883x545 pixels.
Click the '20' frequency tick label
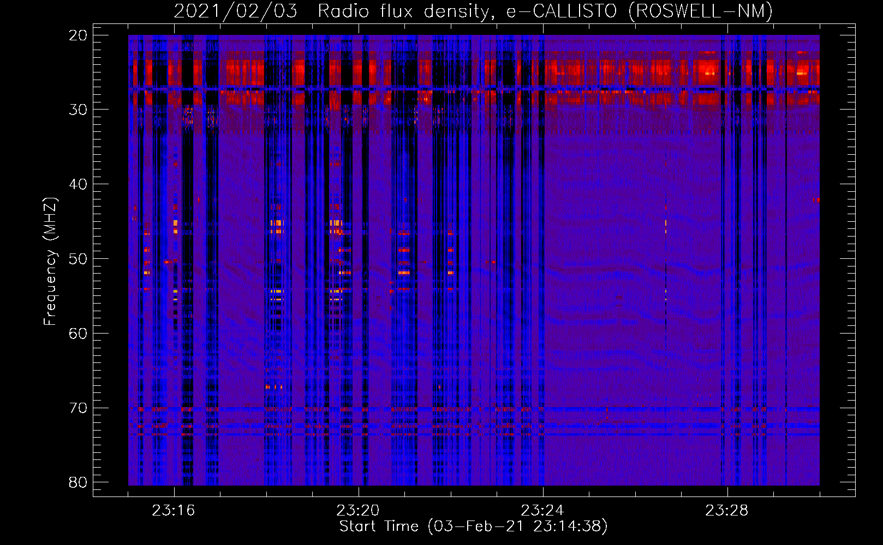pyautogui.click(x=78, y=35)
